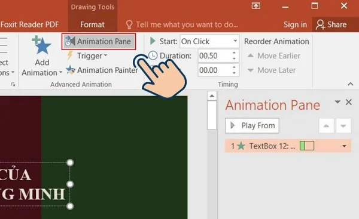Open the Animation Pane task pane options arrow
Image resolution: width=359 pixels, height=219 pixels.
point(337,101)
